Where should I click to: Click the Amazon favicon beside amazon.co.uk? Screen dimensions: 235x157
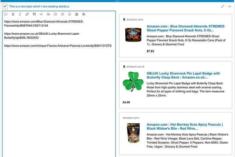(x=124, y=67)
